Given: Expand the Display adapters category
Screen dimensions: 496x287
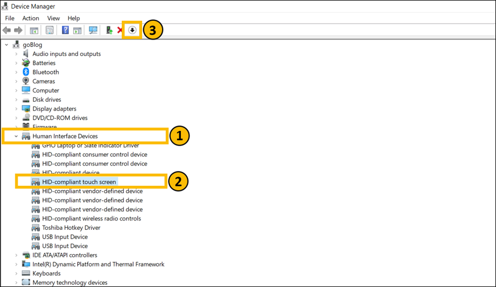Looking at the screenshot, I should (x=17, y=109).
